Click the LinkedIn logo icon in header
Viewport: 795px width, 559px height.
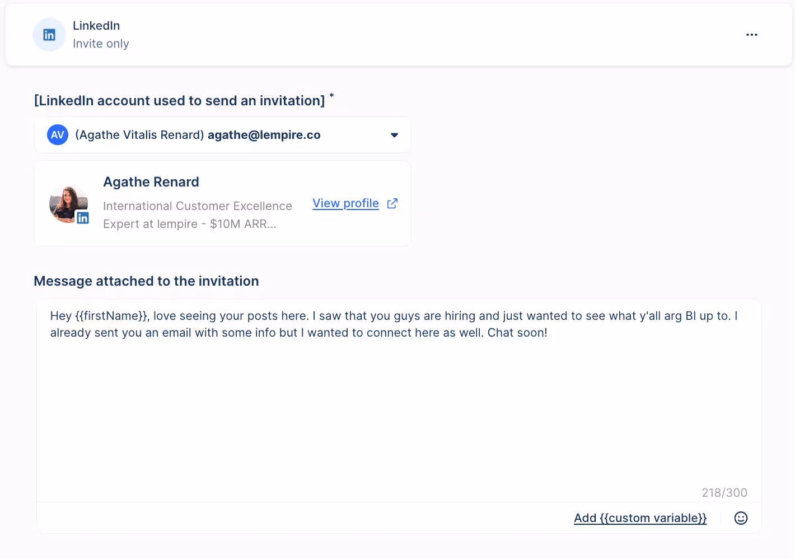point(49,35)
